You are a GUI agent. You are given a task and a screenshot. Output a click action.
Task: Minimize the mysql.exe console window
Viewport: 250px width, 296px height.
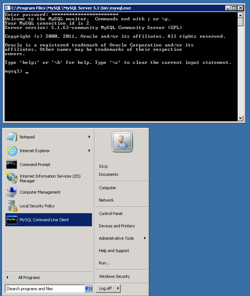click(x=228, y=8)
